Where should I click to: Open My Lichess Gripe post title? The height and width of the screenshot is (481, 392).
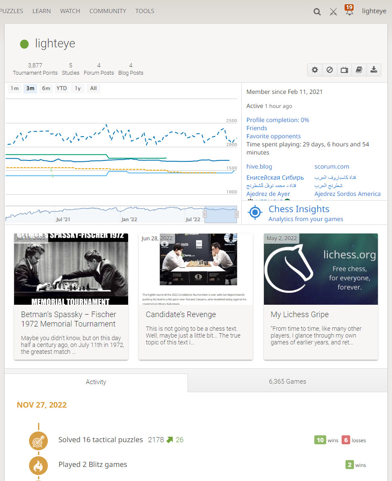[300, 315]
